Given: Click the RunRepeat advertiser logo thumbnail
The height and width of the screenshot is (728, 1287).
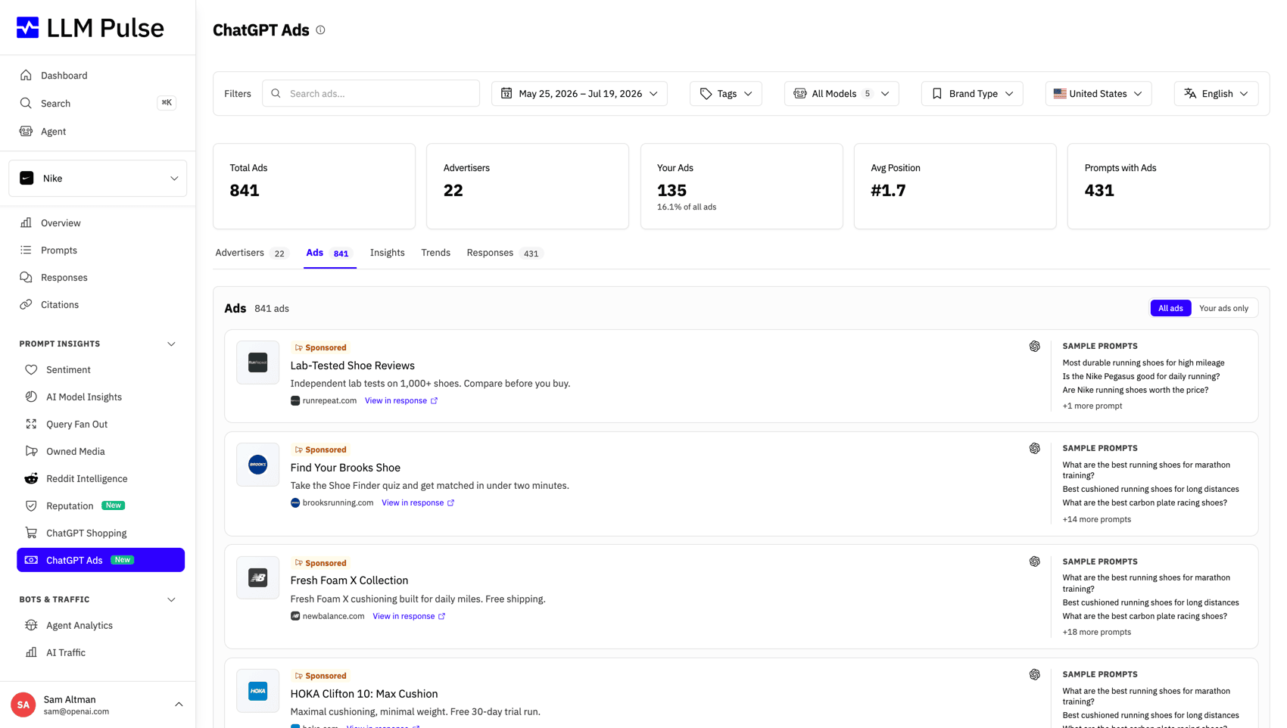Looking at the screenshot, I should pos(257,362).
